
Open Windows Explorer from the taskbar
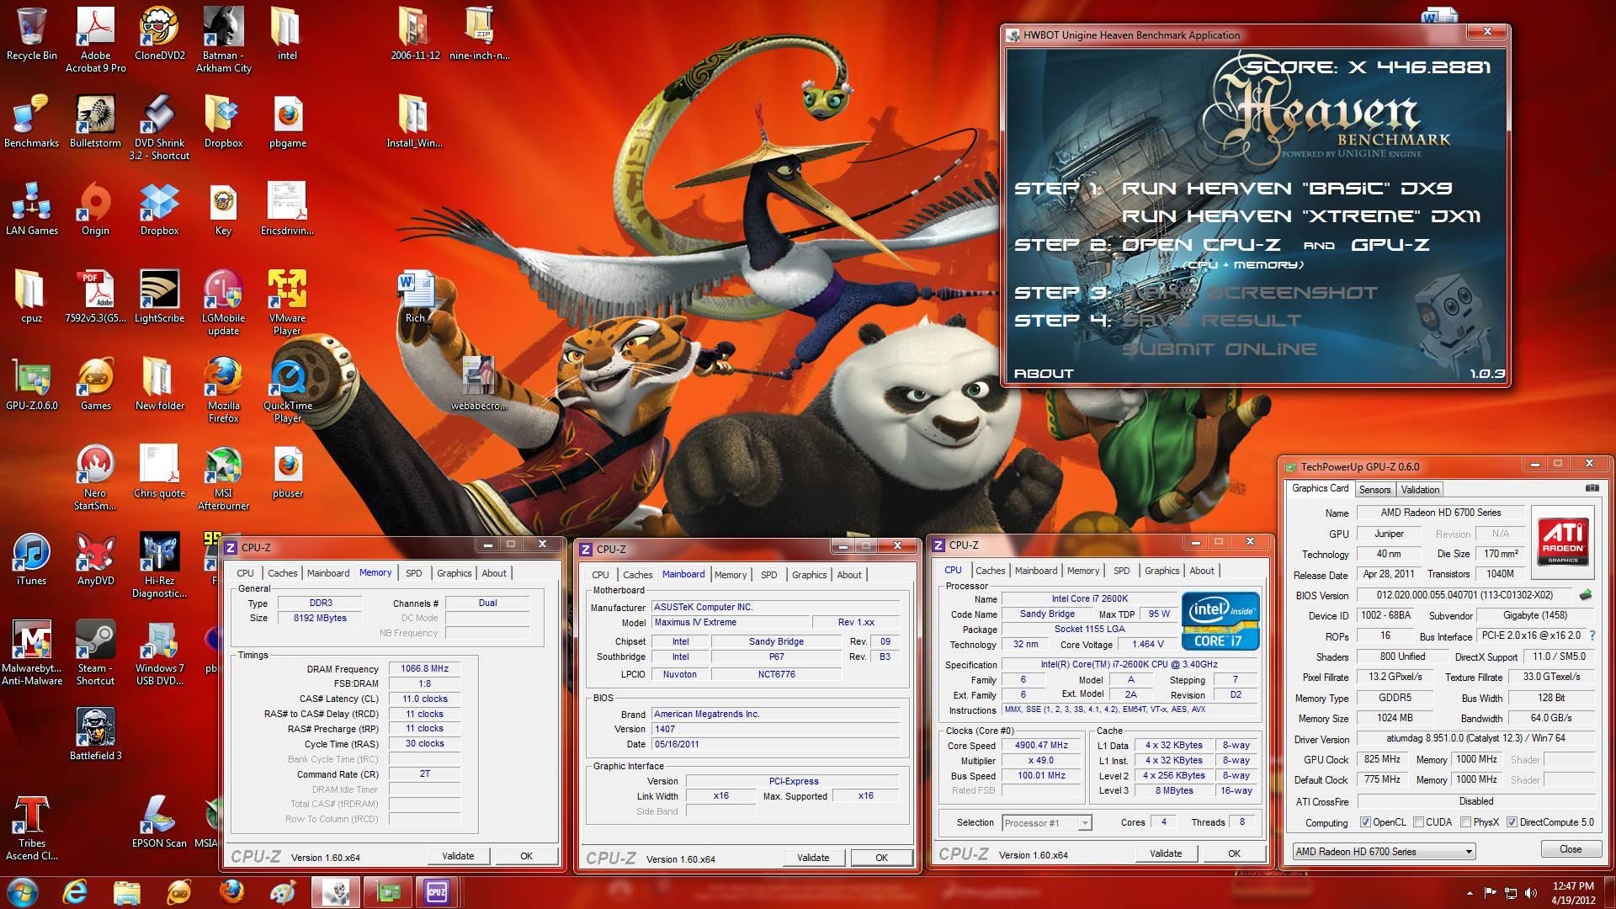127,891
